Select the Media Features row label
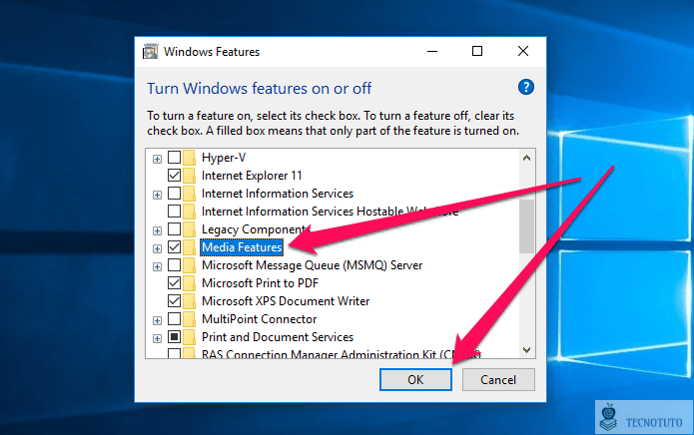The image size is (694, 435). click(x=242, y=247)
